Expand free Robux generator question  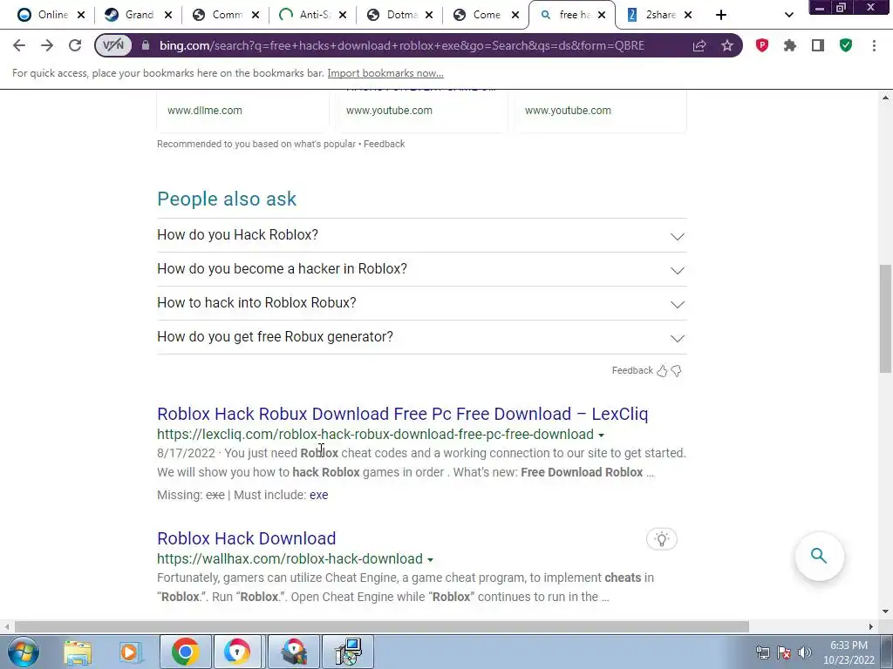(x=421, y=337)
